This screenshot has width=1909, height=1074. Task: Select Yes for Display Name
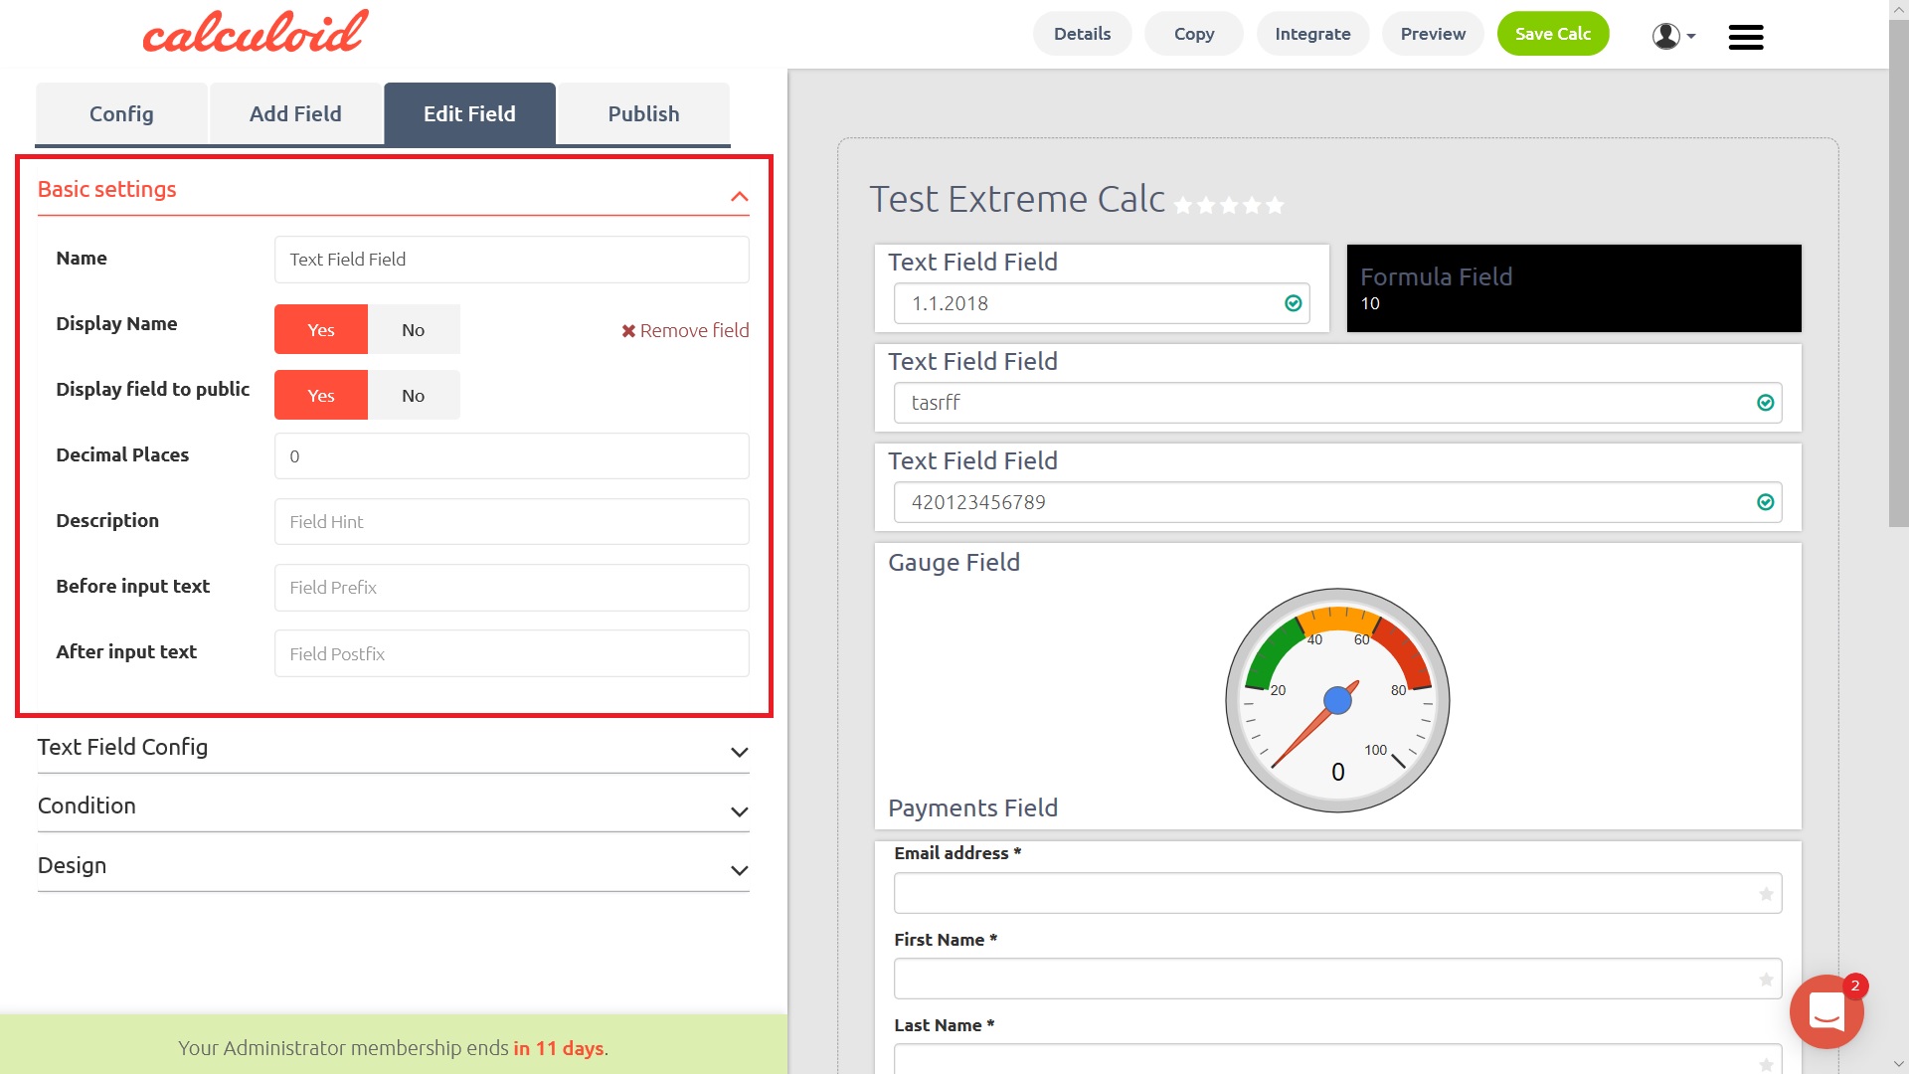click(x=320, y=330)
